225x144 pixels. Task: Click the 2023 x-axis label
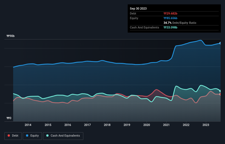pyautogui.click(x=206, y=125)
